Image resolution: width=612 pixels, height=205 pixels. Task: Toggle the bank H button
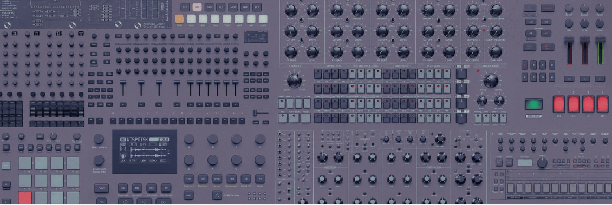551,77
